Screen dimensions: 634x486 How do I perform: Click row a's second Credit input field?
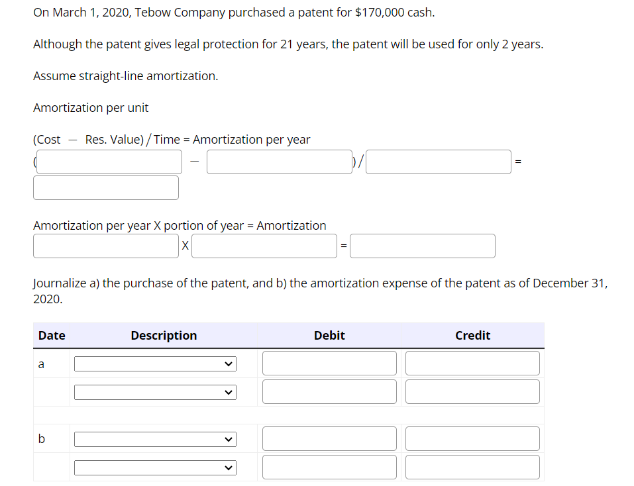472,391
